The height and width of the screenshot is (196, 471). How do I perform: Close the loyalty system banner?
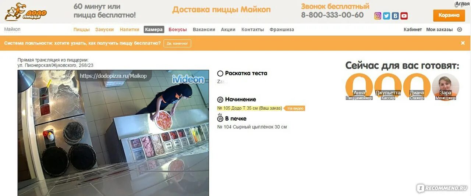click(x=463, y=43)
